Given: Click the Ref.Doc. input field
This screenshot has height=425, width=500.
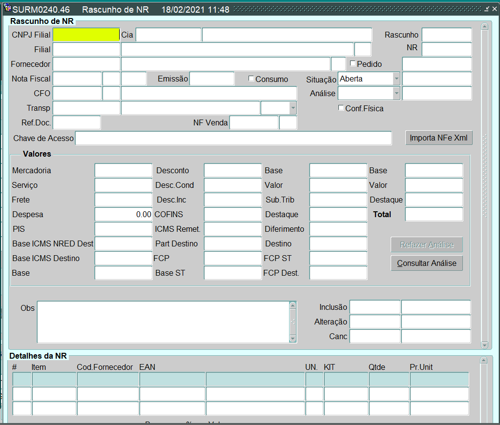Looking at the screenshot, I should tap(77, 122).
